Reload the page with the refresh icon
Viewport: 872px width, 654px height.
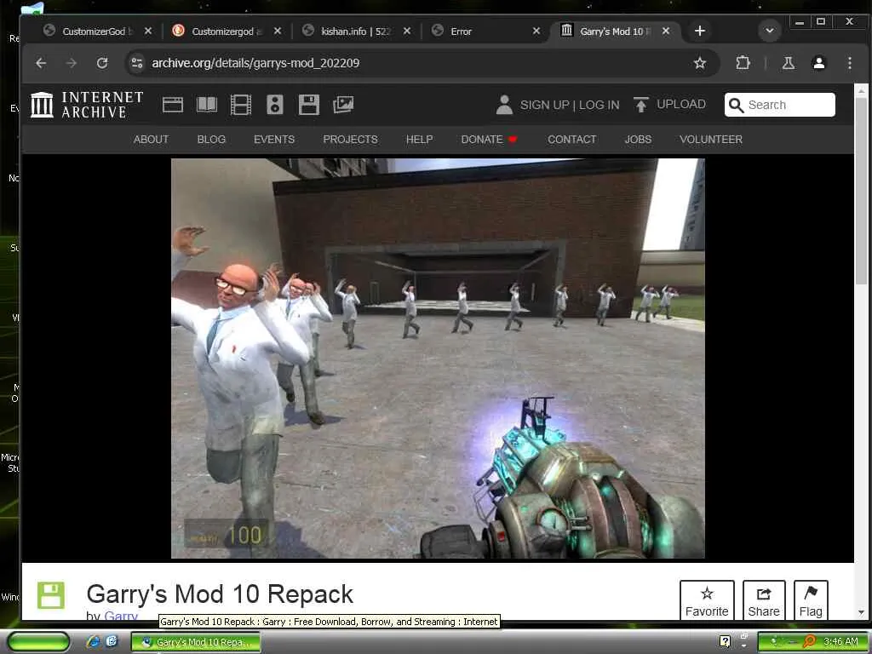(102, 63)
